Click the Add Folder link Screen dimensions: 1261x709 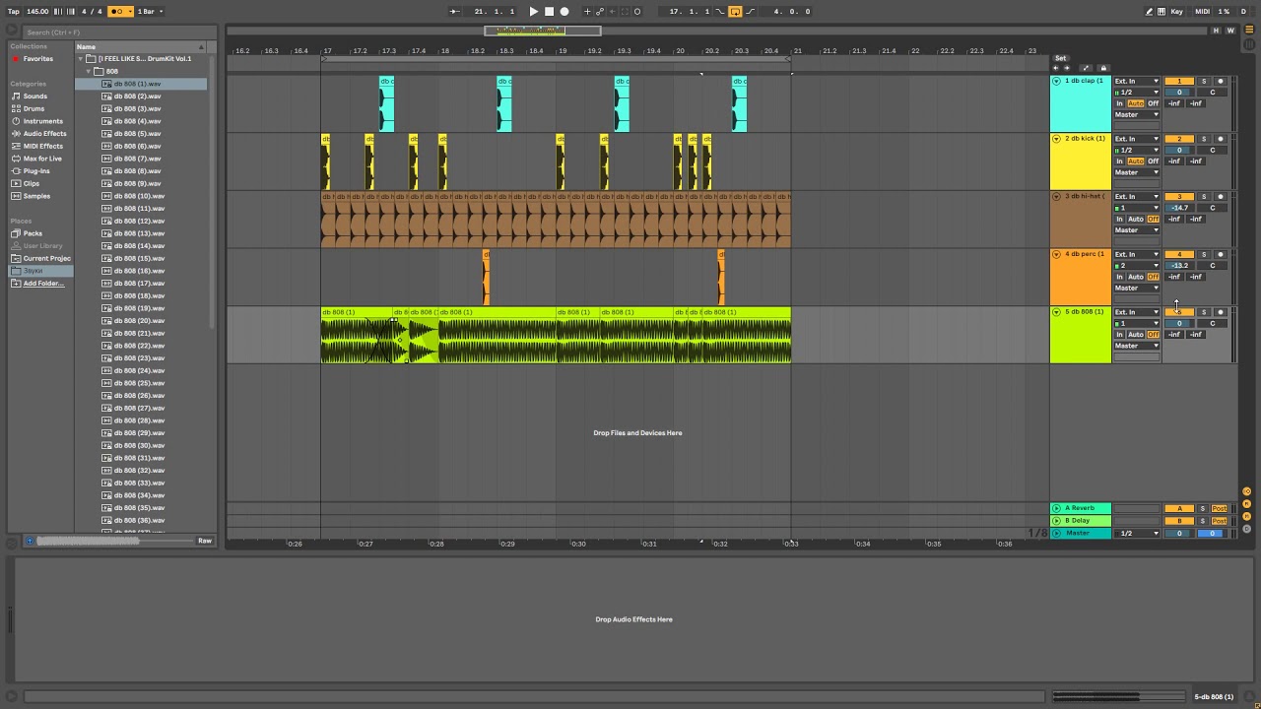[x=43, y=284]
